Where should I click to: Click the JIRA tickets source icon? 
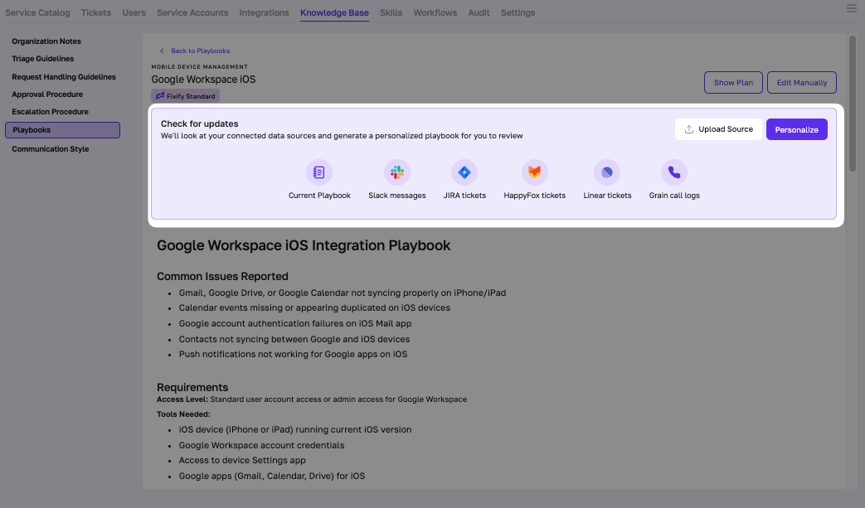(x=464, y=172)
